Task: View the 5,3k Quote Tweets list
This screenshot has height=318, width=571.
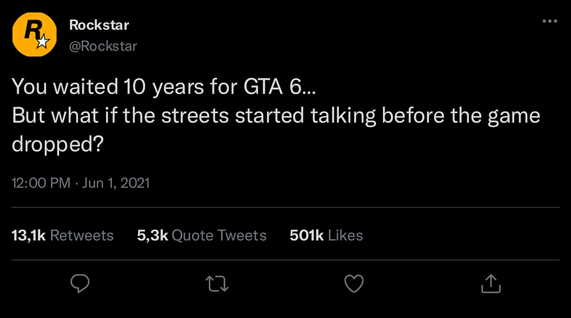Action: [x=202, y=235]
